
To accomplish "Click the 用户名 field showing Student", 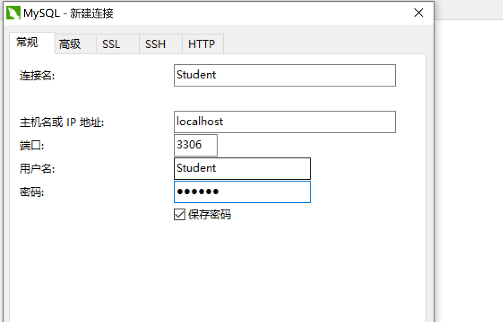I will tap(242, 168).
